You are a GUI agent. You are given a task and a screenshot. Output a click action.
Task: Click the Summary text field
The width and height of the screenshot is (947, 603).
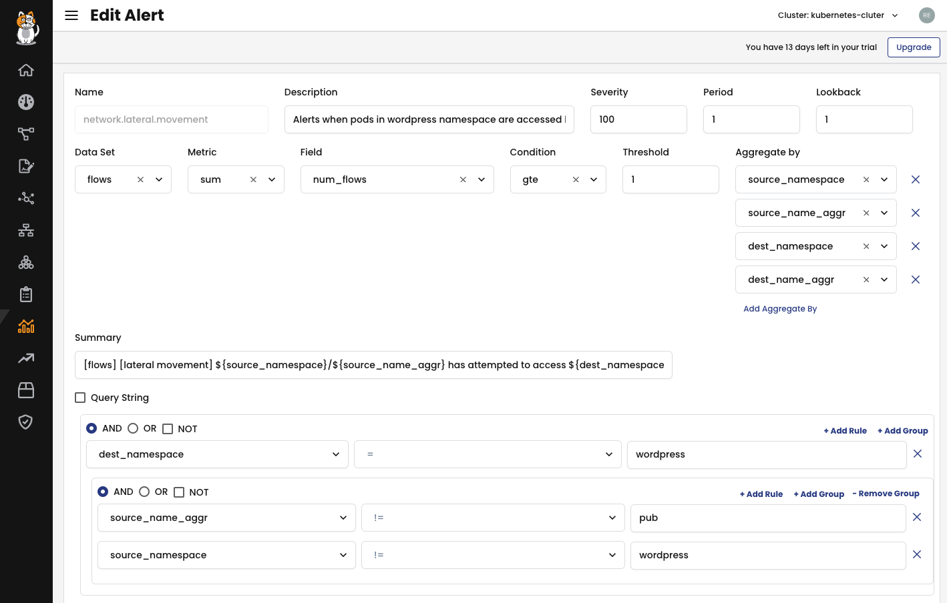coord(373,365)
